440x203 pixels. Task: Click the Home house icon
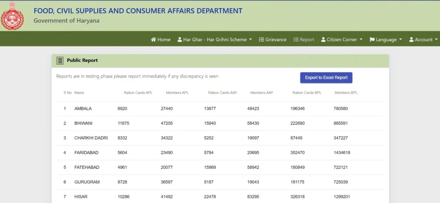pos(153,39)
